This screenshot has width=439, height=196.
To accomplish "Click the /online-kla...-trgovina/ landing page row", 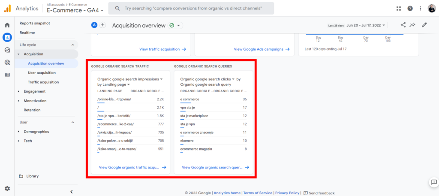I will pos(130,100).
